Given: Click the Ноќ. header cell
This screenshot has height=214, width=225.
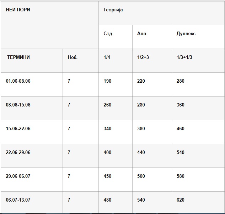Looking at the screenshot, I should coord(73,57).
